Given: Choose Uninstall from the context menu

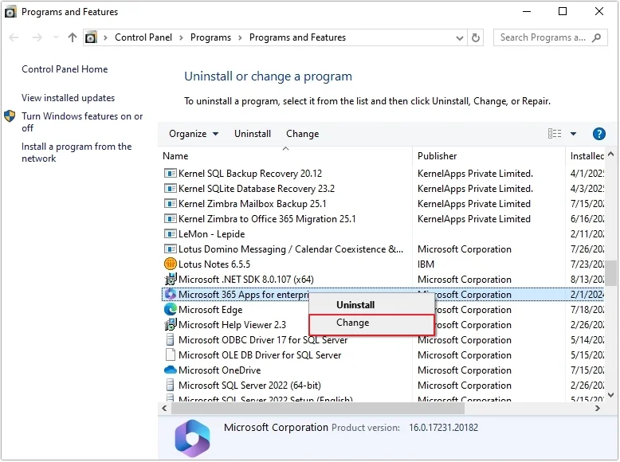Looking at the screenshot, I should [x=371, y=305].
